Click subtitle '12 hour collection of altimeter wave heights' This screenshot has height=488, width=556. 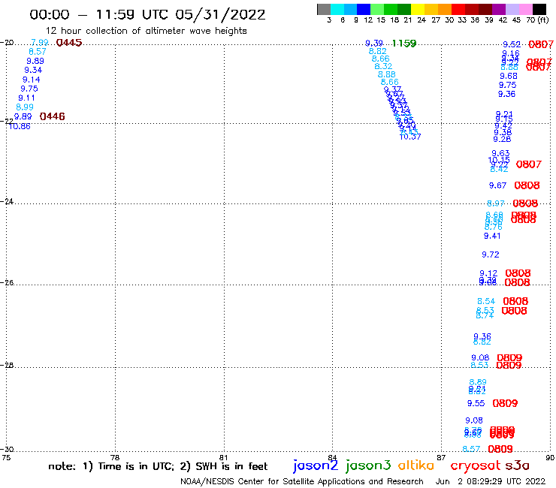coord(146,31)
